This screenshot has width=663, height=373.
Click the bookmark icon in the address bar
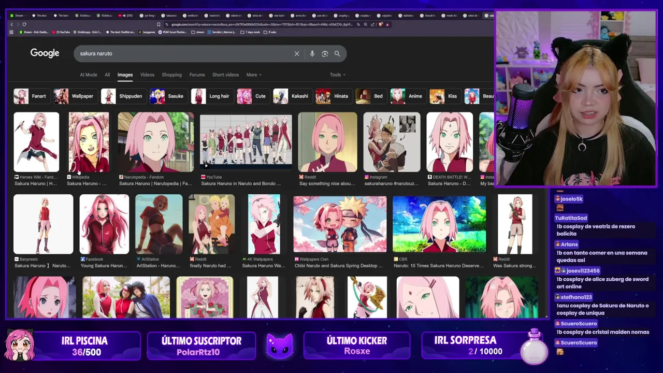coord(158,24)
